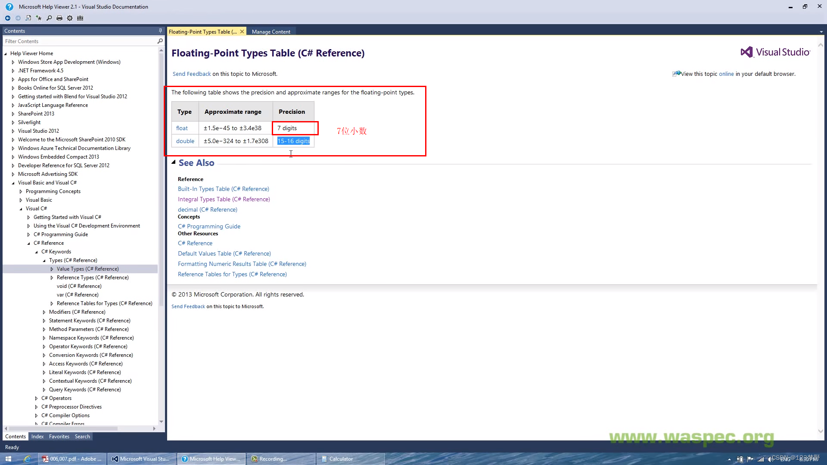
Task: Open the Search bottom tab
Action: [82, 437]
